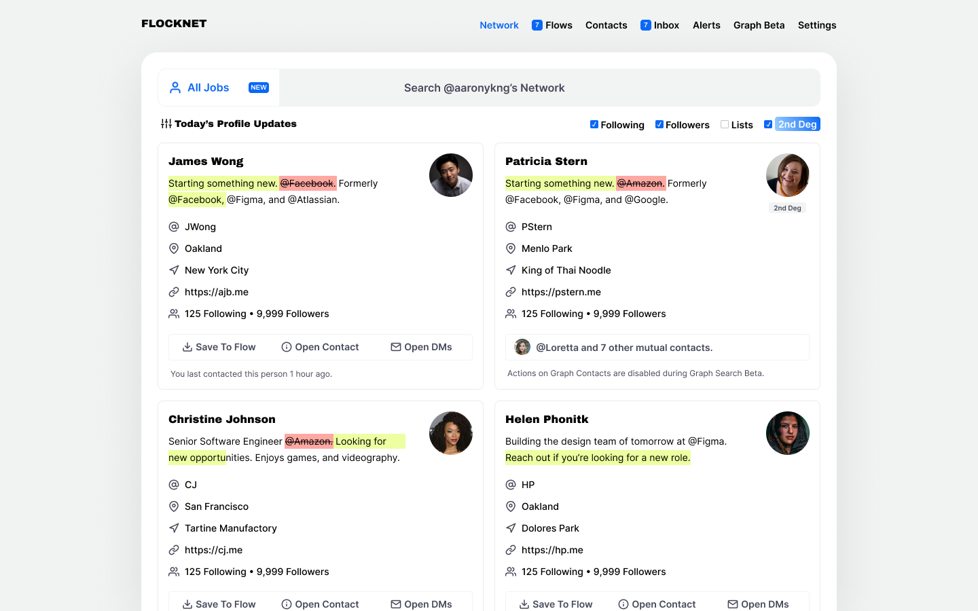Open the https://pstern.me link

tap(561, 292)
